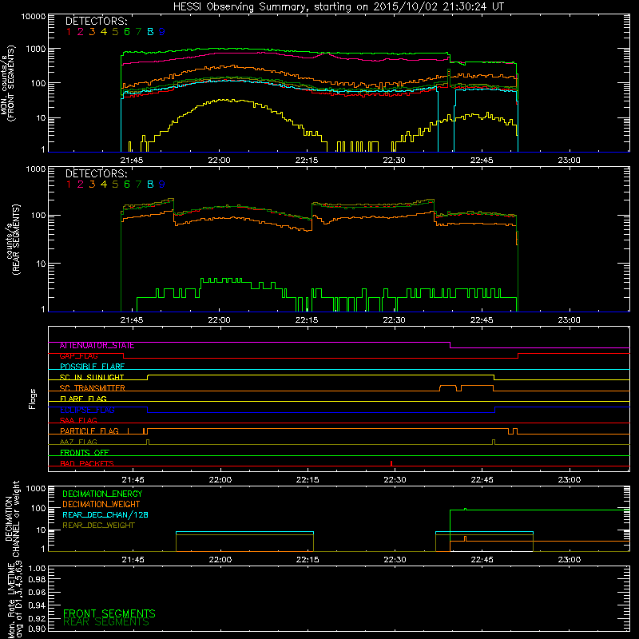Click the PARTICLE_FLAG label

click(89, 431)
